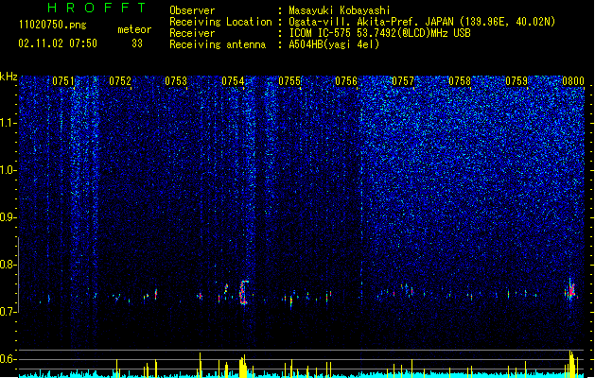Click the 0753 time marker
The width and height of the screenshot is (595, 378).
click(x=176, y=81)
